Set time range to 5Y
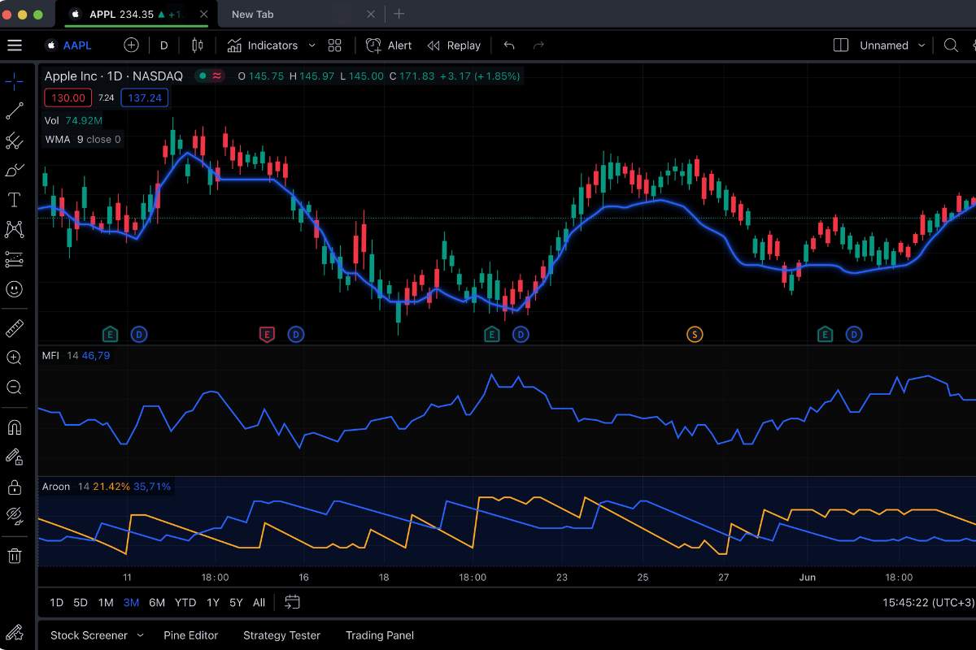This screenshot has width=976, height=650. point(236,602)
